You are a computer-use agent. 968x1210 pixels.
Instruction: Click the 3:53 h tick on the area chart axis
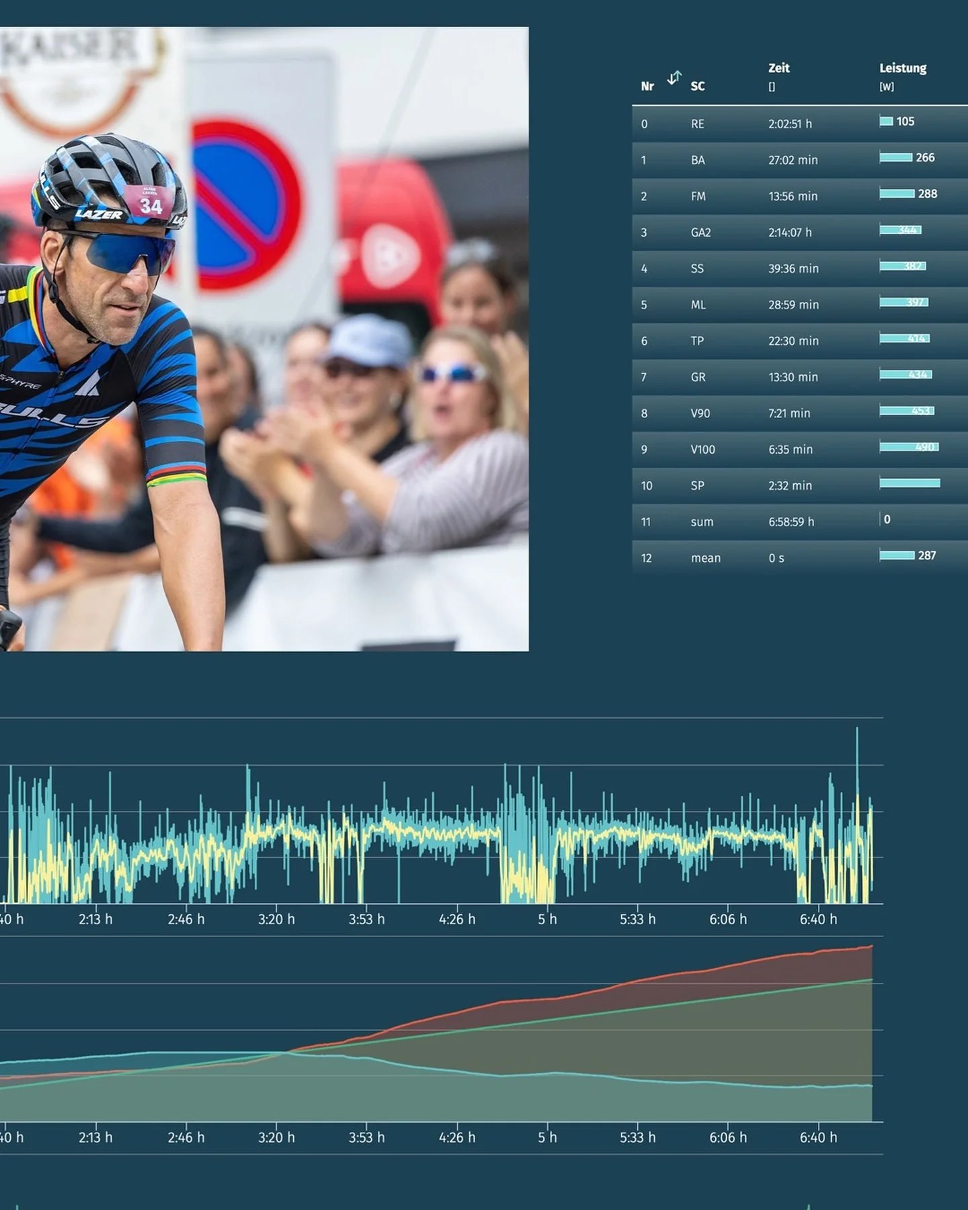point(366,1137)
